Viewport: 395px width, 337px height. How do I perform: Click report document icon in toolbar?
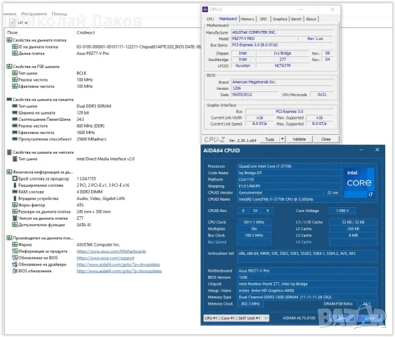(12, 22)
